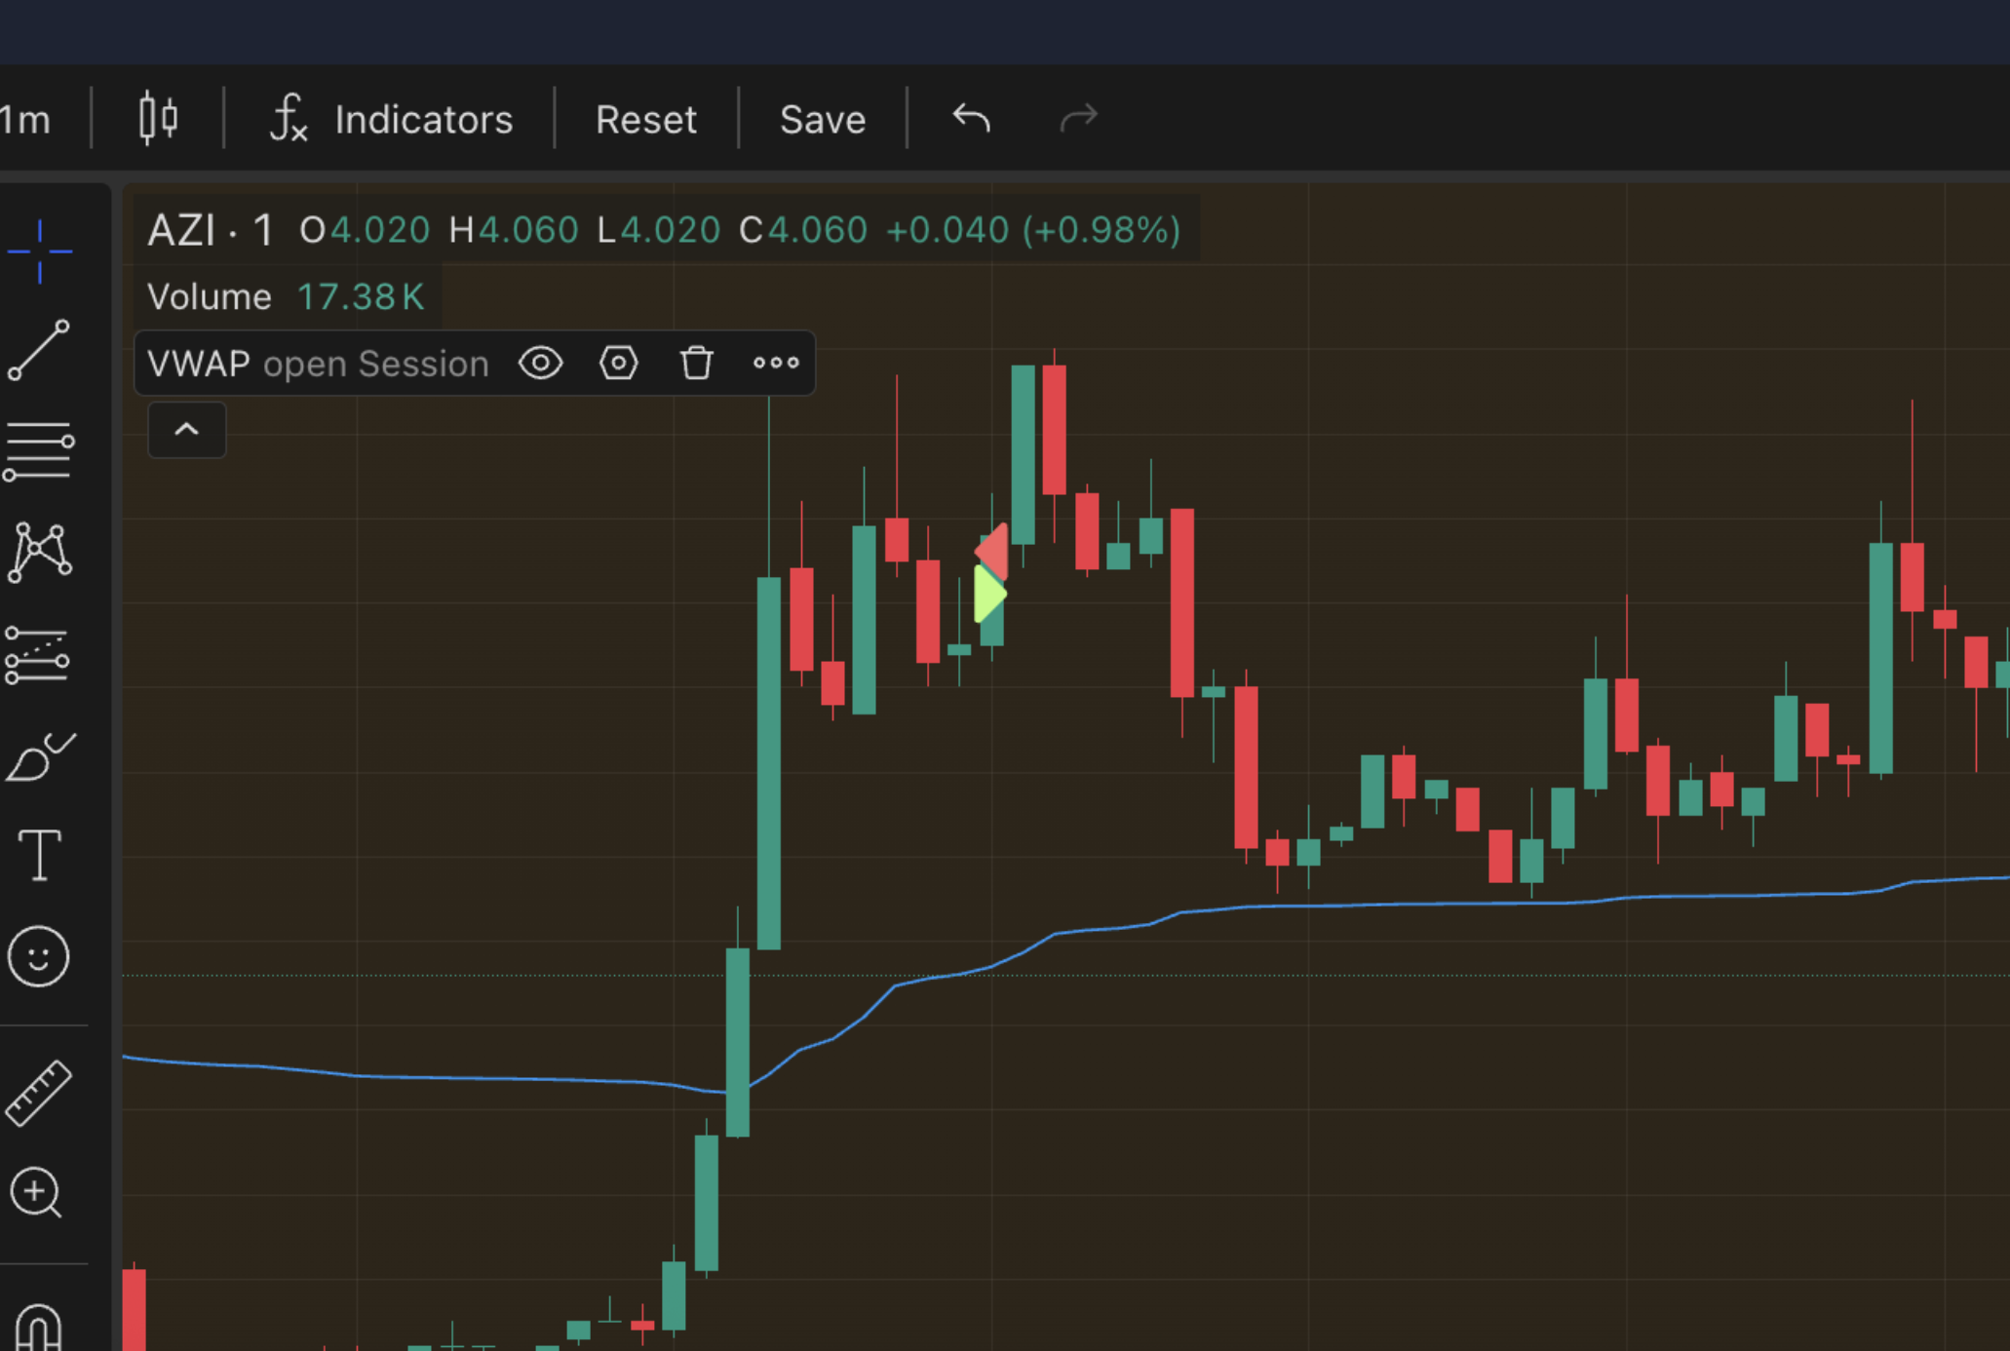2010x1351 pixels.
Task: Hide the VWAP indicator with eye icon
Action: (541, 364)
